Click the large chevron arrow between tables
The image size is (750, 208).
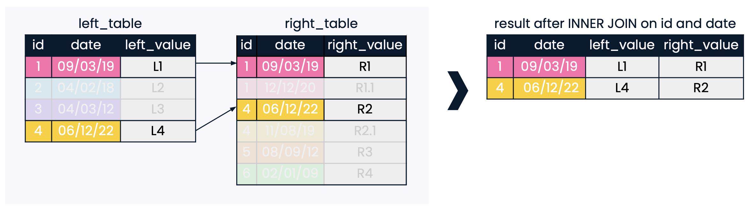[458, 91]
